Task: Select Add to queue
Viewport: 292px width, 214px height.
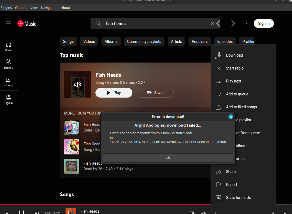Action: [243, 94]
